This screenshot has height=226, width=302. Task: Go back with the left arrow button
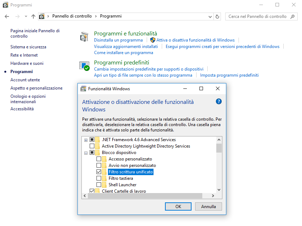tap(7, 16)
